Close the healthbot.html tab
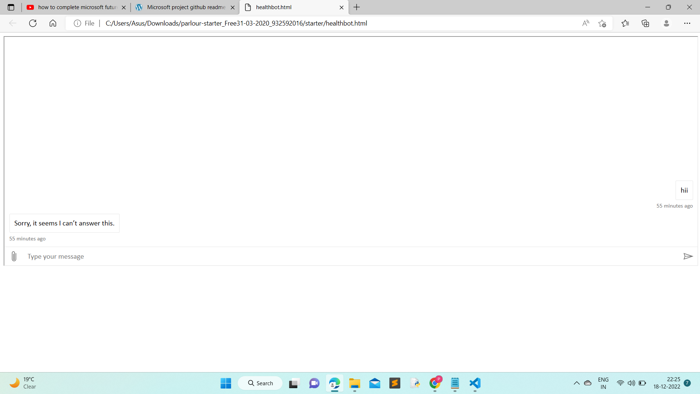 [341, 7]
